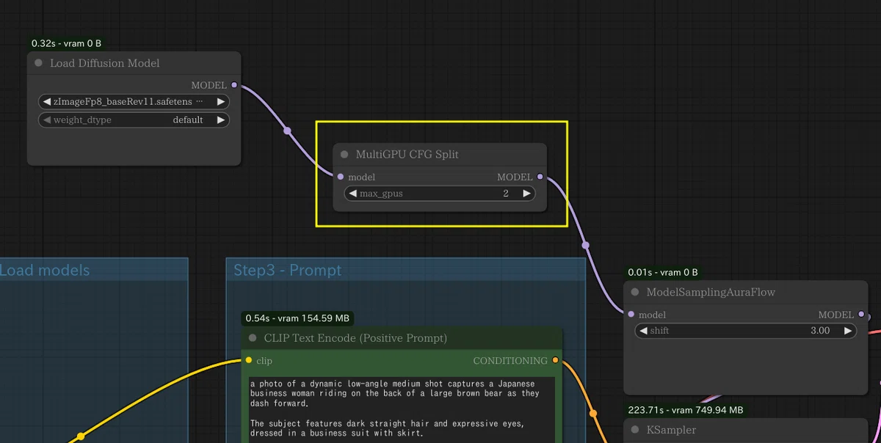Click the MODEL output socket of Load Diffusion Model
The width and height of the screenshot is (881, 443).
[x=234, y=85]
